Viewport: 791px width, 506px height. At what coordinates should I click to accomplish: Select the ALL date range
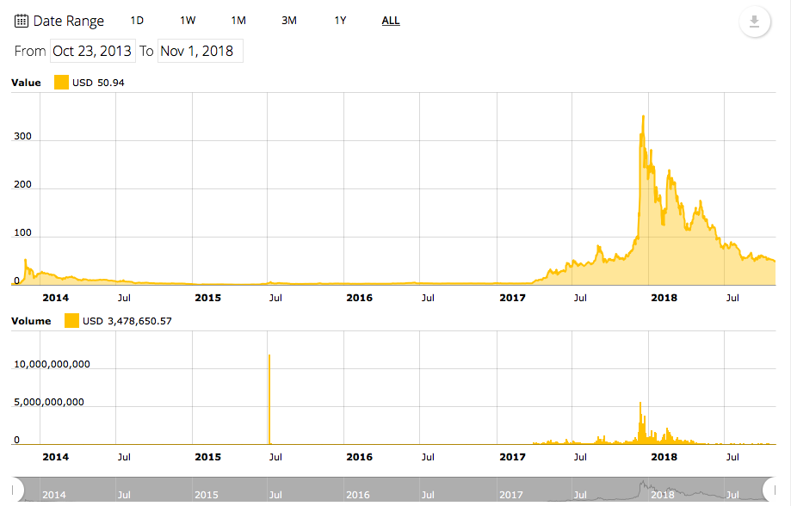(391, 21)
